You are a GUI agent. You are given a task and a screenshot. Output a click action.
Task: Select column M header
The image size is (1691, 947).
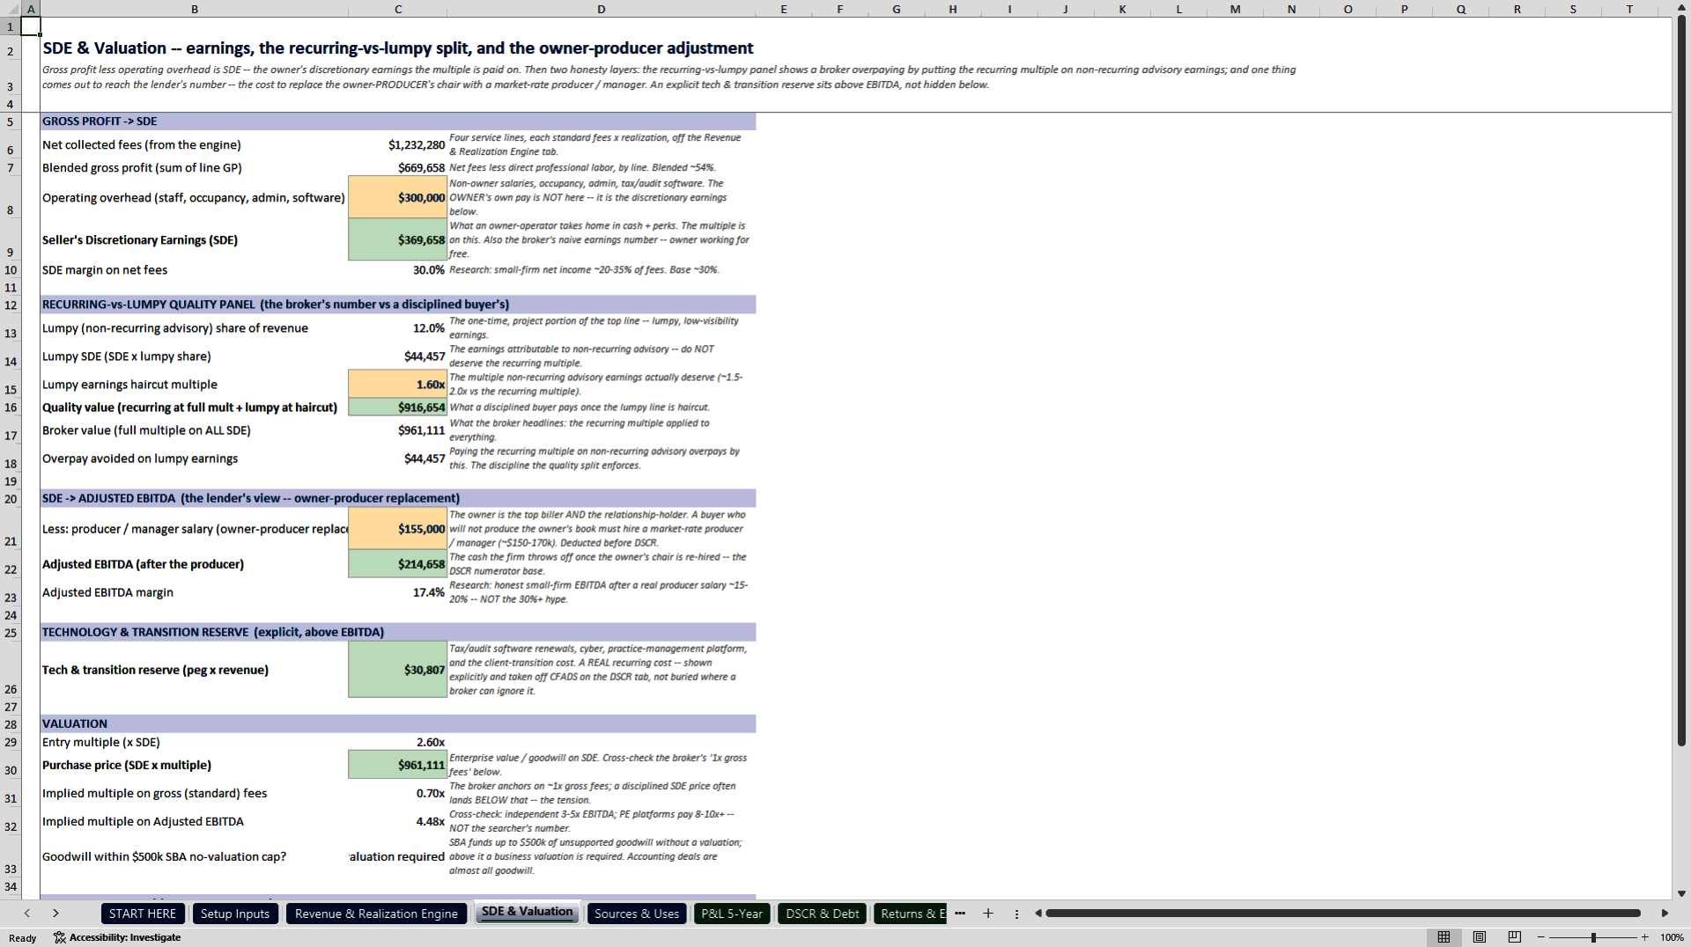pyautogui.click(x=1235, y=9)
